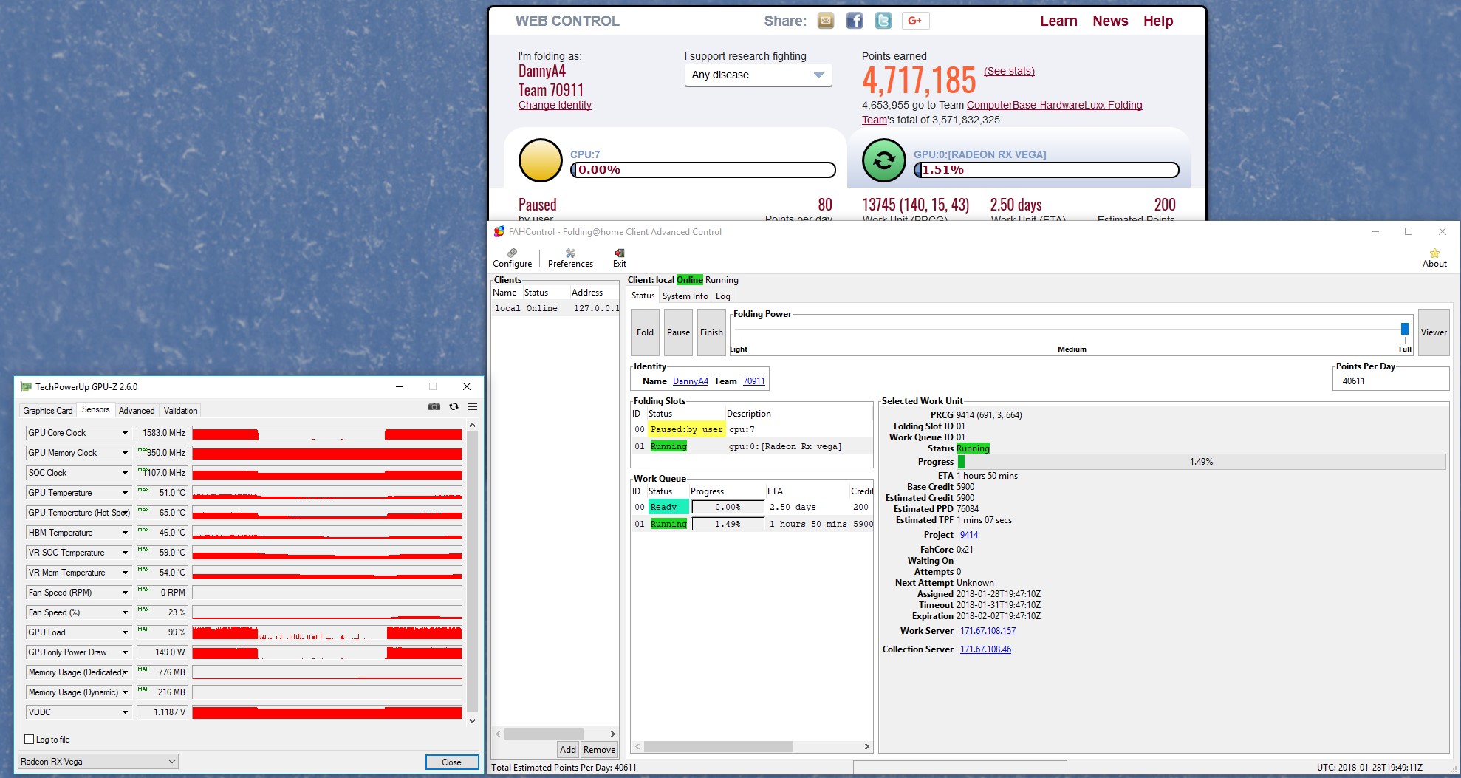
Task: Expand the GPU Load sensor dropdown
Action: coord(125,632)
